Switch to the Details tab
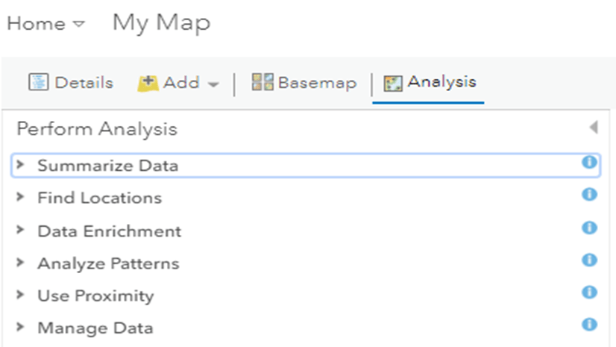The width and height of the screenshot is (616, 347). [x=72, y=83]
